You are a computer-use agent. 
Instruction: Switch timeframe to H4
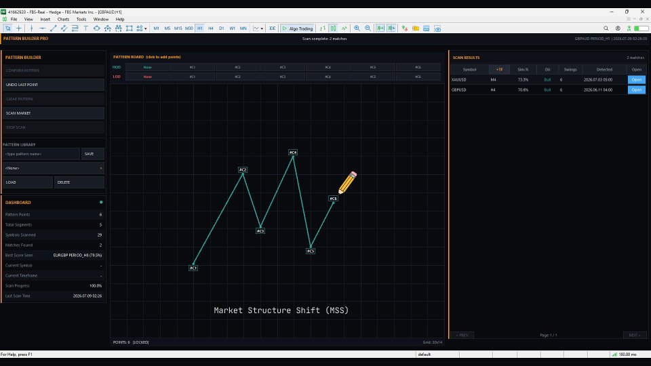click(210, 28)
